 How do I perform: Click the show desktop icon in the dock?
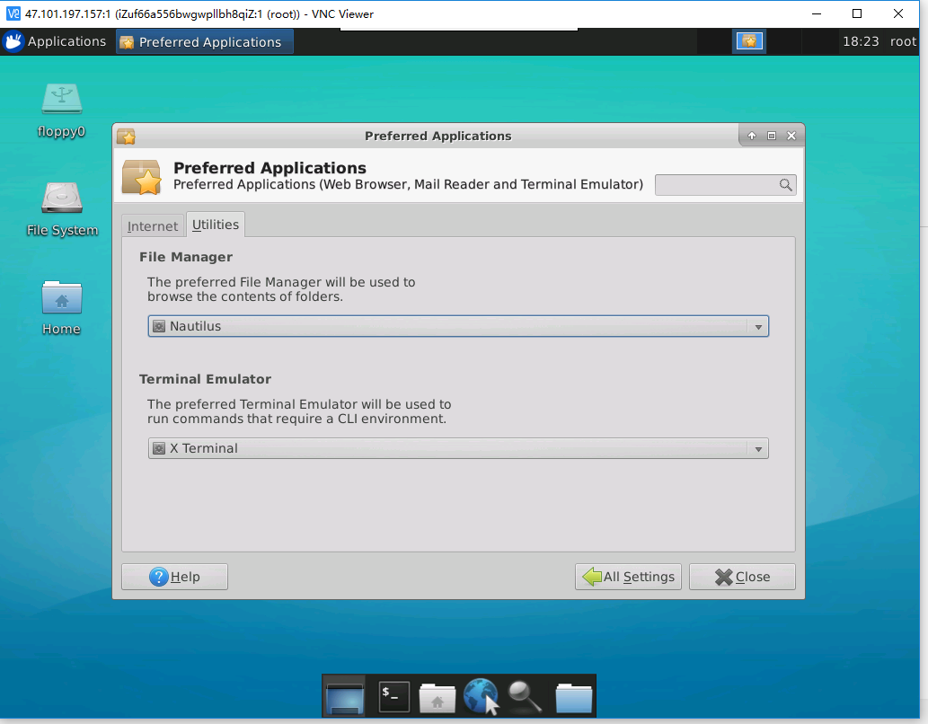344,696
